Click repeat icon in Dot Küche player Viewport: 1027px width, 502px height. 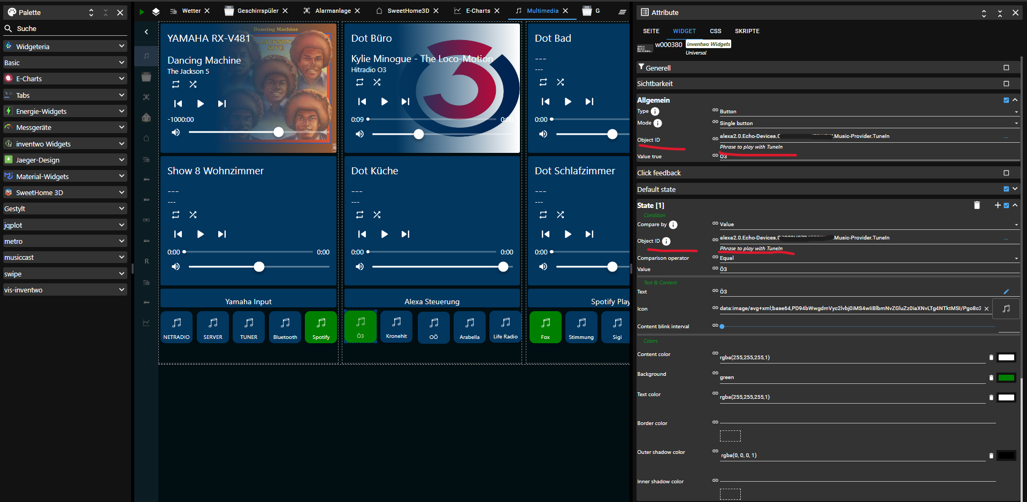(359, 215)
